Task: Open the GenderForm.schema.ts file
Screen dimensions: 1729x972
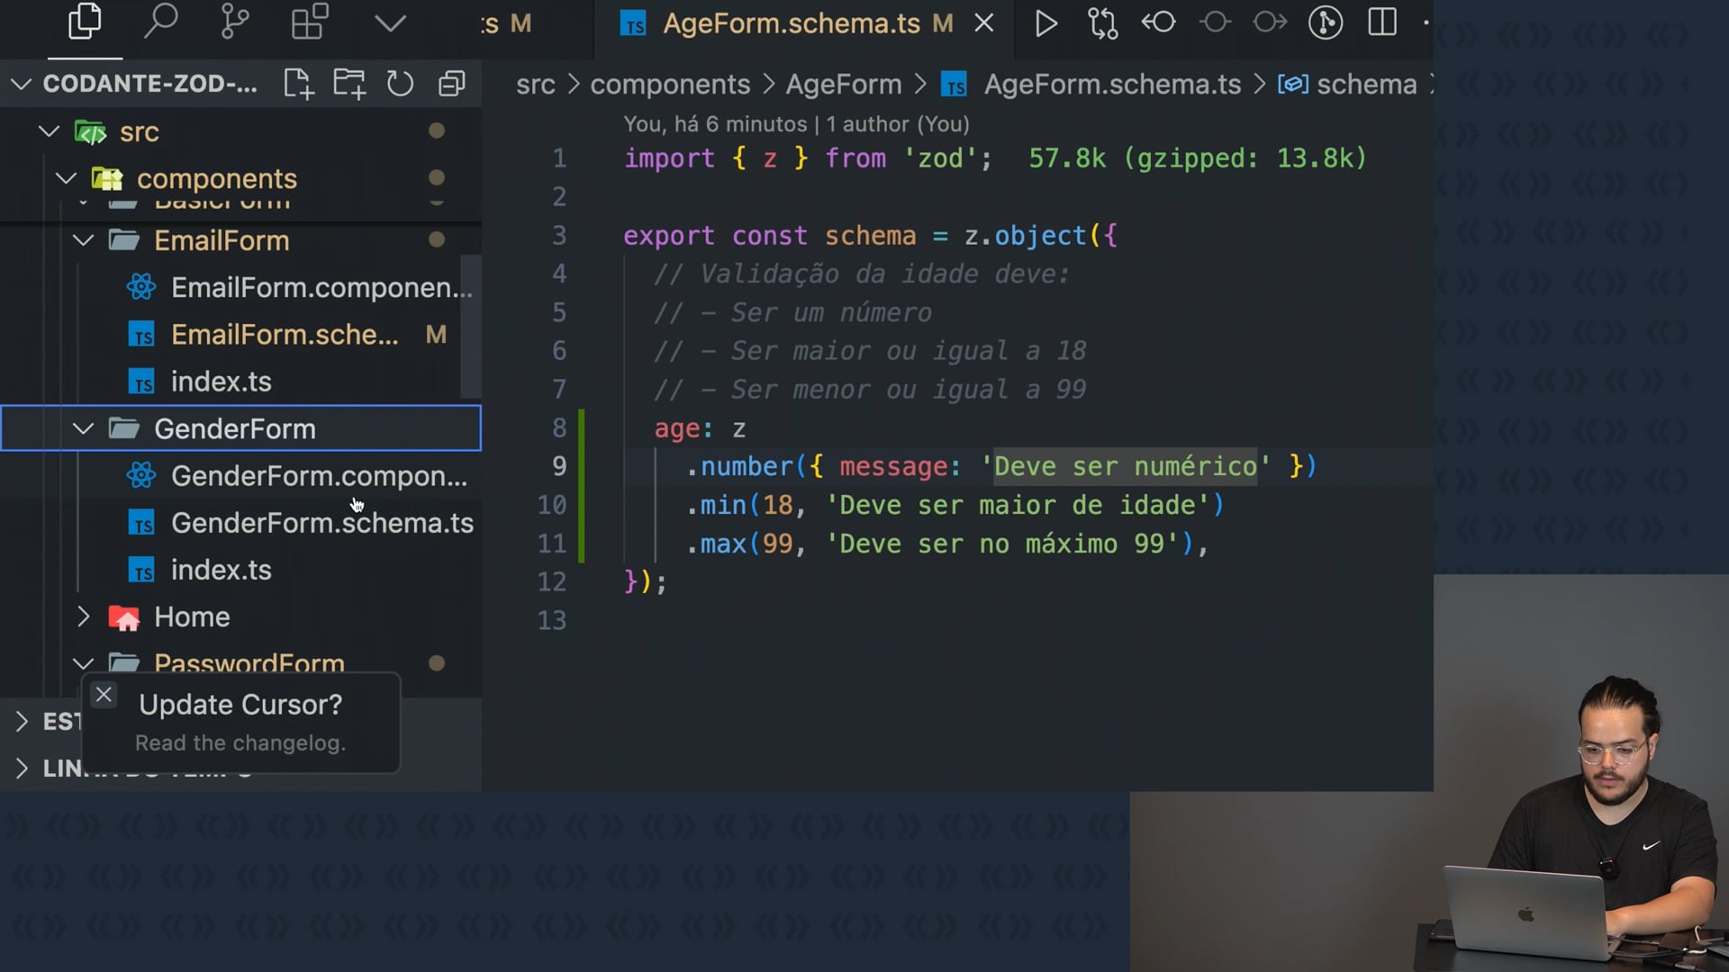Action: pyautogui.click(x=321, y=523)
